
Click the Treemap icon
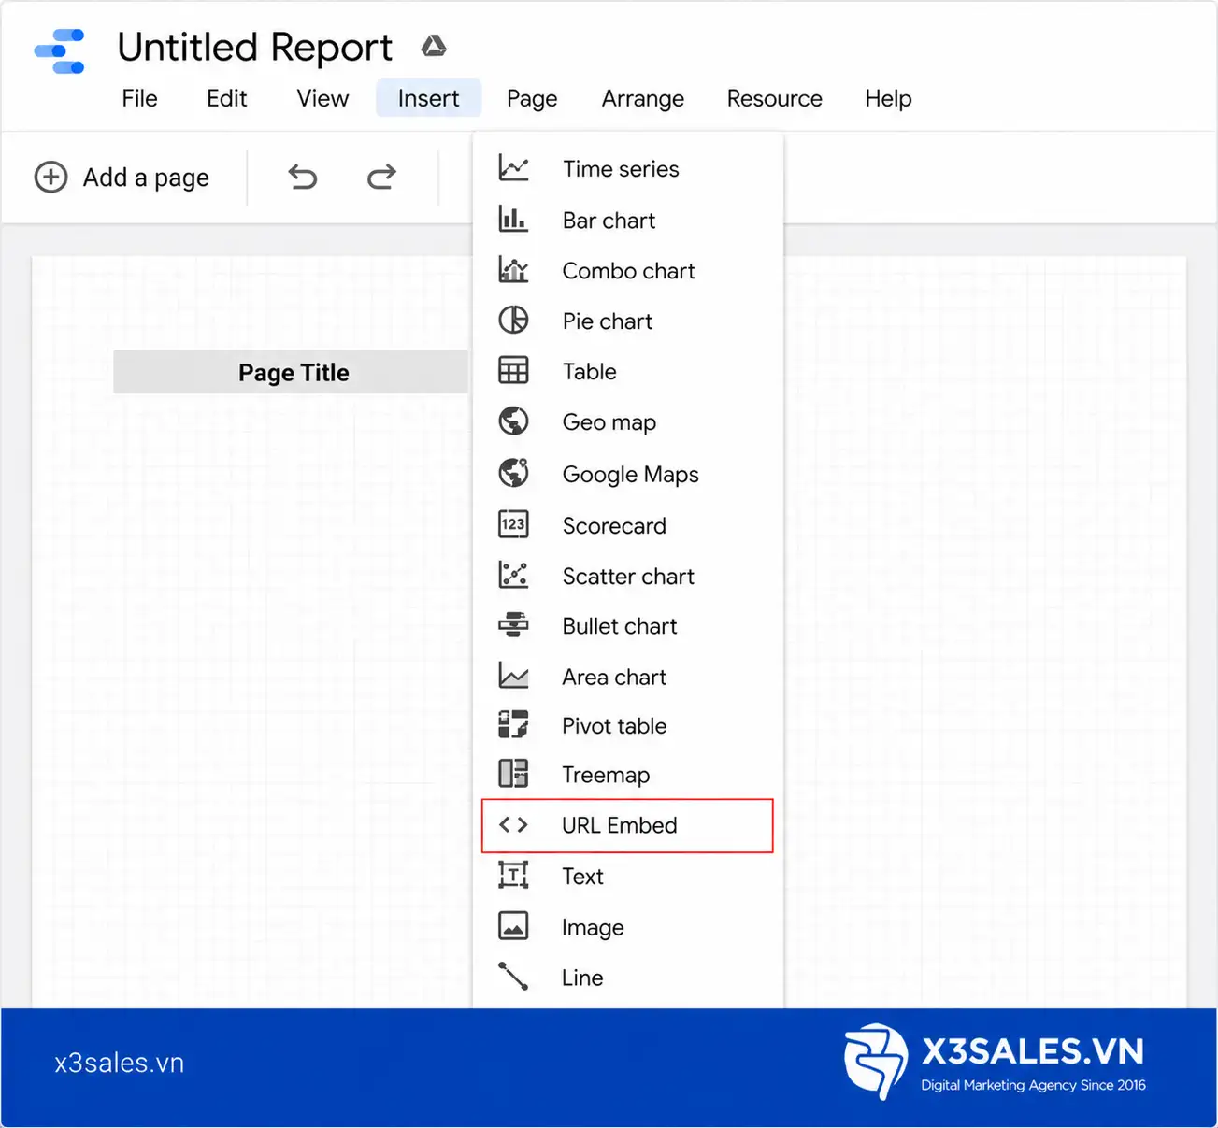click(513, 774)
